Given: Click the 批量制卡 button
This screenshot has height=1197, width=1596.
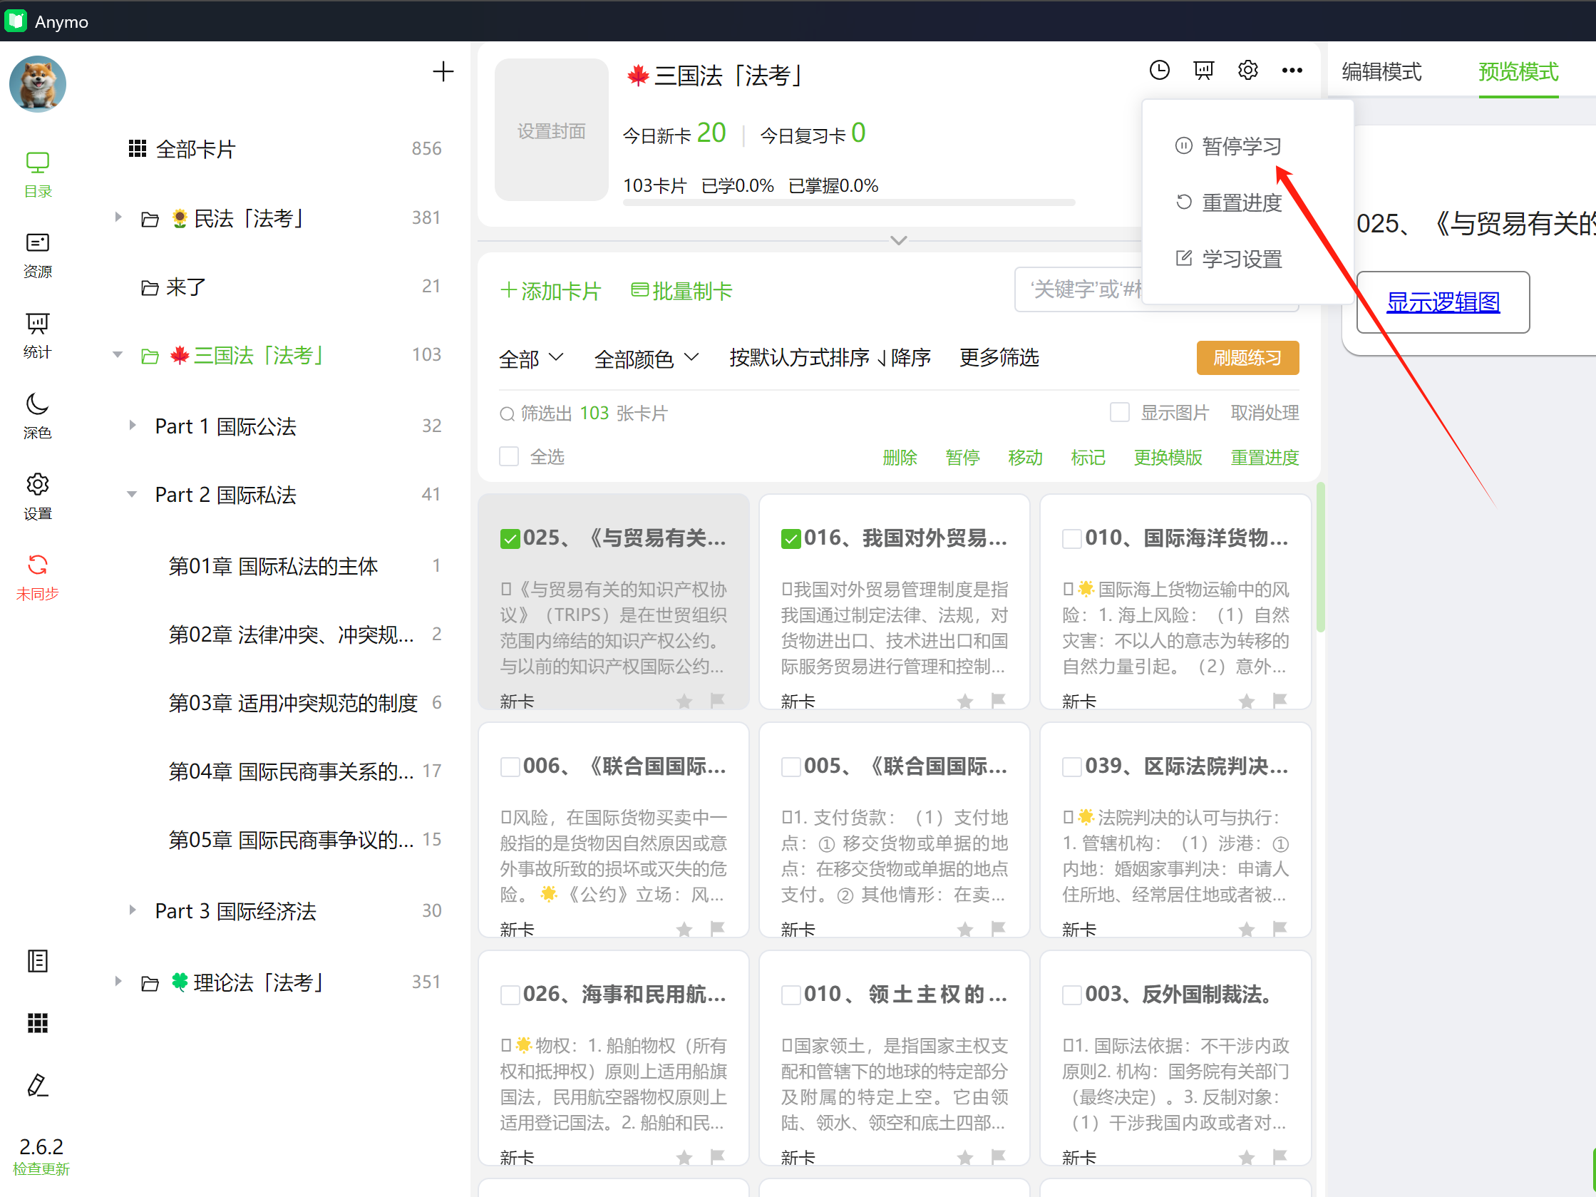Looking at the screenshot, I should 681,291.
